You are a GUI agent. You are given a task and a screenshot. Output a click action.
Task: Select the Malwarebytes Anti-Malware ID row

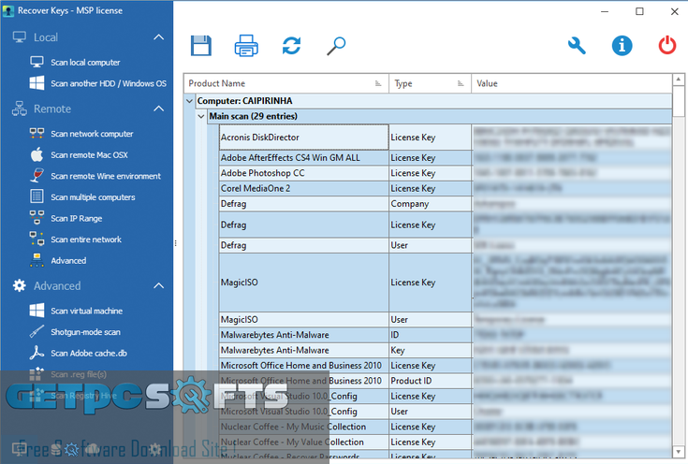[x=446, y=335]
